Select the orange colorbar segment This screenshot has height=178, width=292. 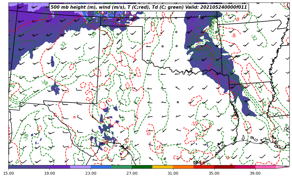pos(183,167)
